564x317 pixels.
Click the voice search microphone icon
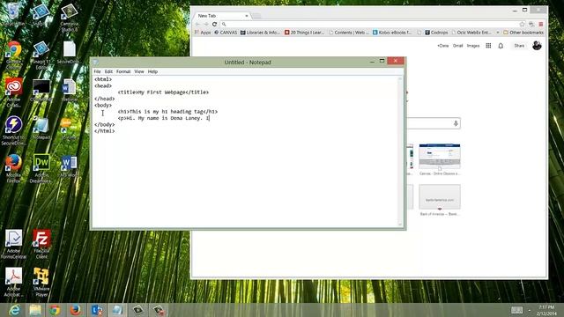coord(456,123)
